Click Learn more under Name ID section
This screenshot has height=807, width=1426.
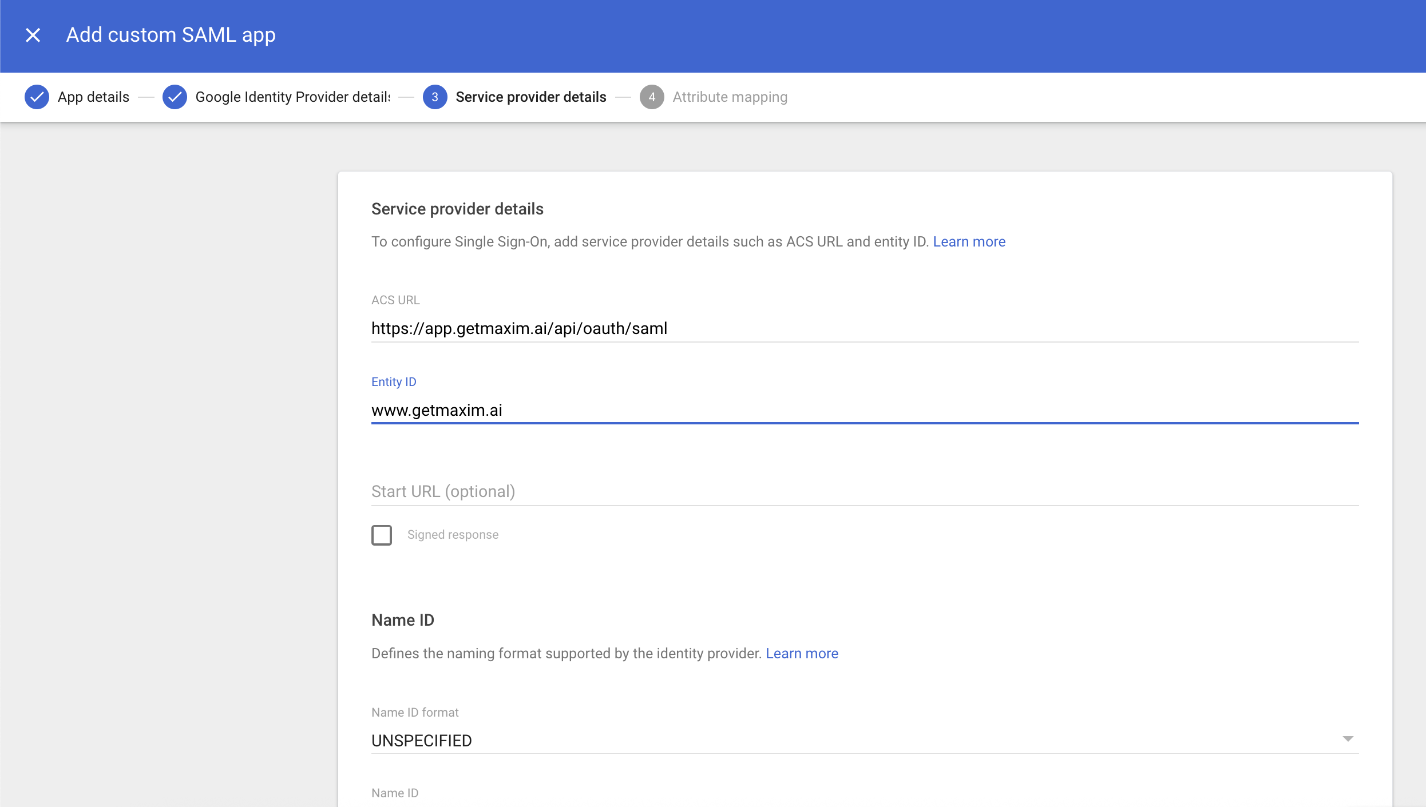click(x=802, y=653)
